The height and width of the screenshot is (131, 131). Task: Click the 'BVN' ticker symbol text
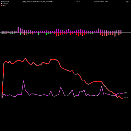(x=78, y=2)
